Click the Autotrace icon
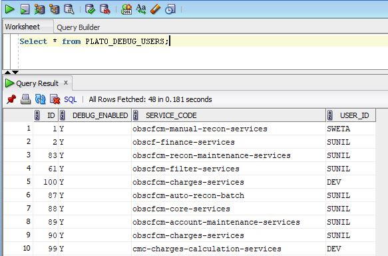This screenshot has height=256, width=388. click(54, 9)
